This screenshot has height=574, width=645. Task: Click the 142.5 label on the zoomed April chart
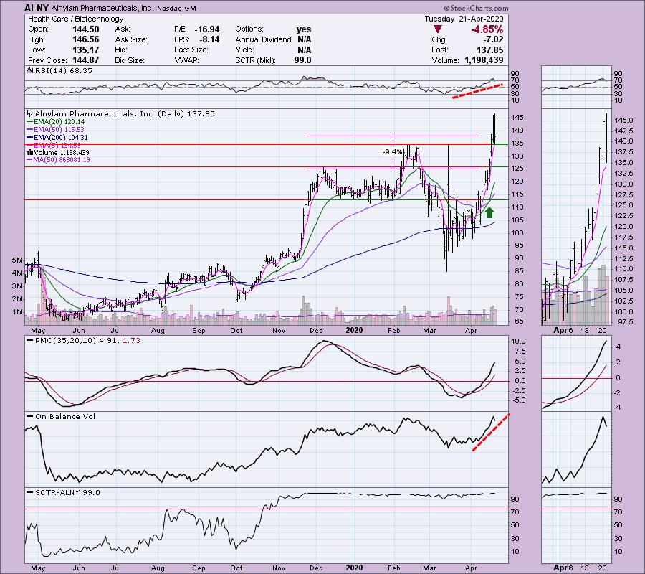(x=624, y=131)
